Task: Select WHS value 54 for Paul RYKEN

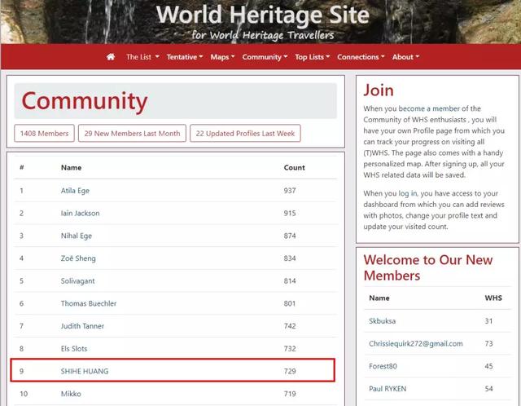Action: (488, 389)
